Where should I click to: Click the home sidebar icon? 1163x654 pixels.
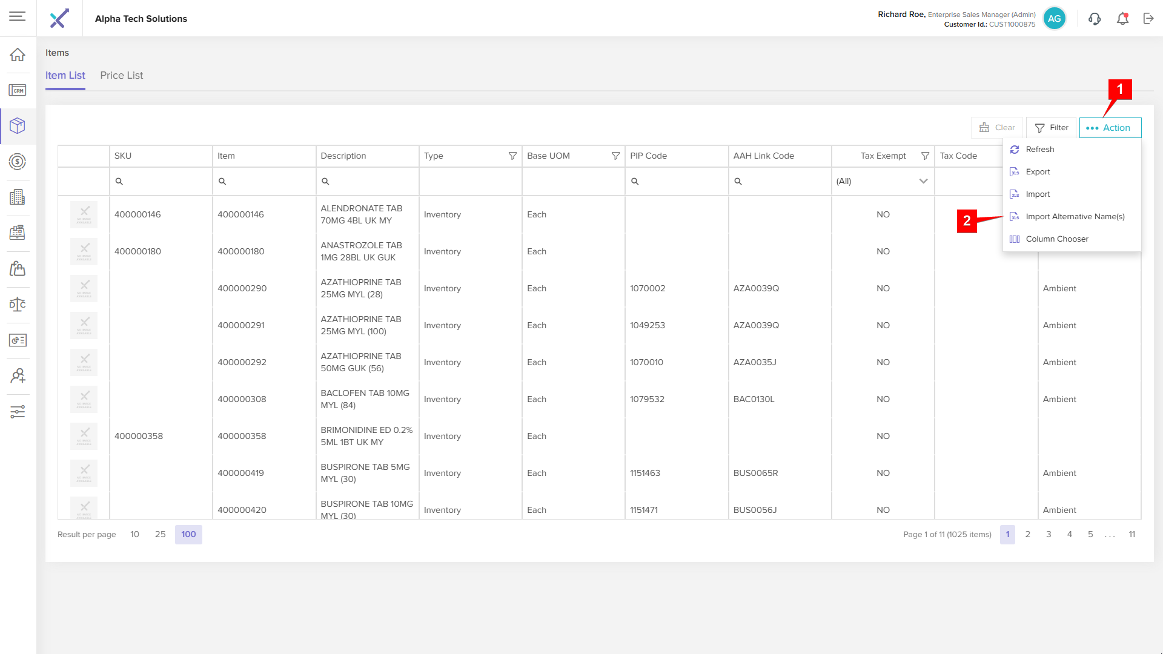point(18,54)
